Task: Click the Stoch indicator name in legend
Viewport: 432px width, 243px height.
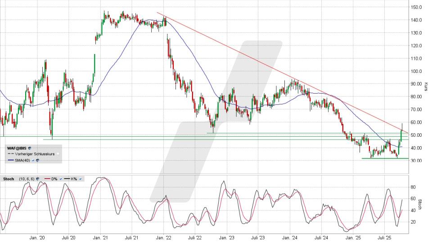Action: point(8,179)
